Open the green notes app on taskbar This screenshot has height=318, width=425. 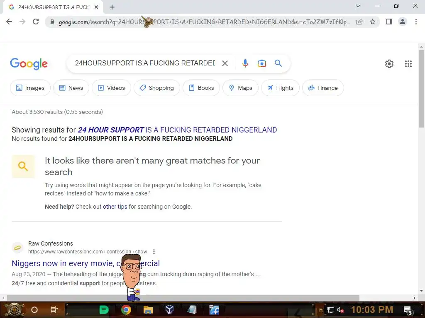pyautogui.click(x=104, y=310)
